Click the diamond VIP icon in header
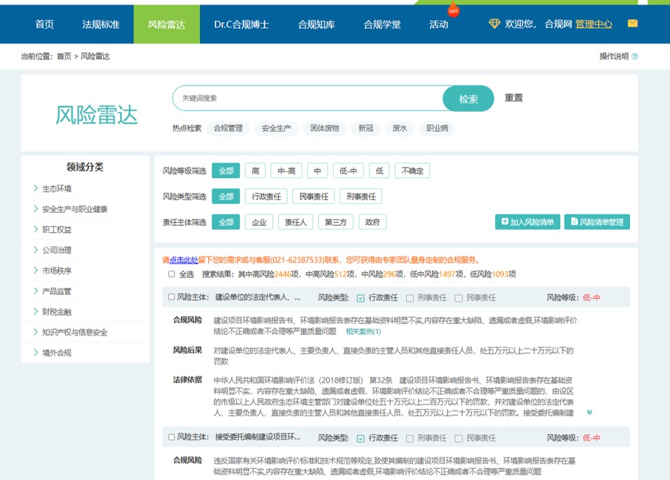This screenshot has width=670, height=480. click(494, 24)
